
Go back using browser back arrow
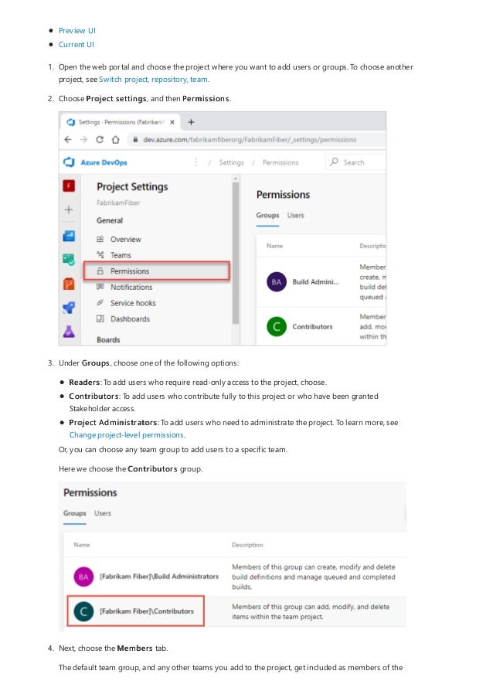pyautogui.click(x=68, y=139)
